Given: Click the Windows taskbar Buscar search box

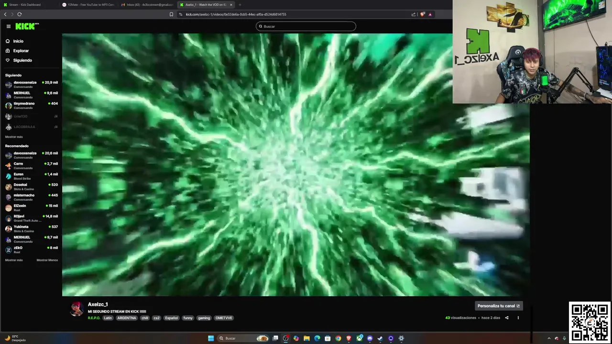Looking at the screenshot, I should 242,338.
